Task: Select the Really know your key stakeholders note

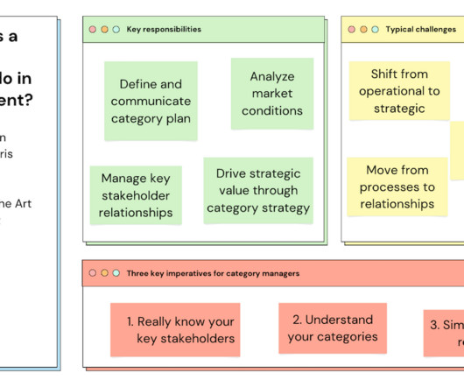Action: pyautogui.click(x=175, y=329)
